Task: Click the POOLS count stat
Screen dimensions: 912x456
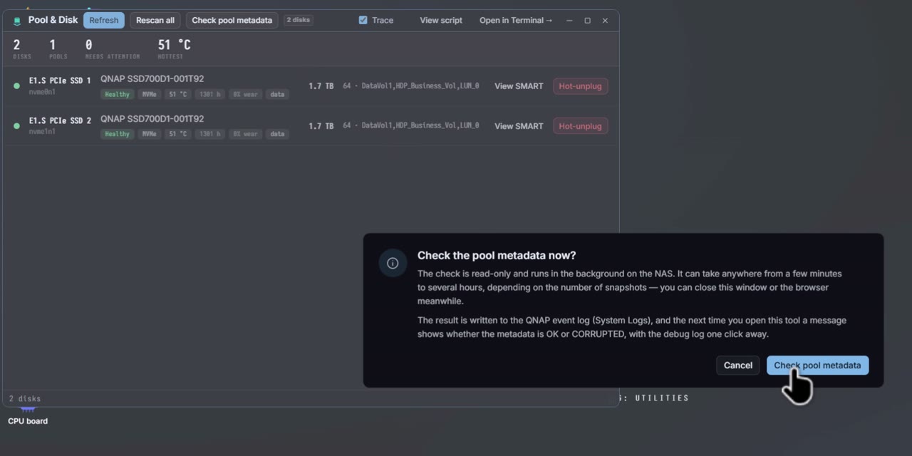Action: click(58, 49)
